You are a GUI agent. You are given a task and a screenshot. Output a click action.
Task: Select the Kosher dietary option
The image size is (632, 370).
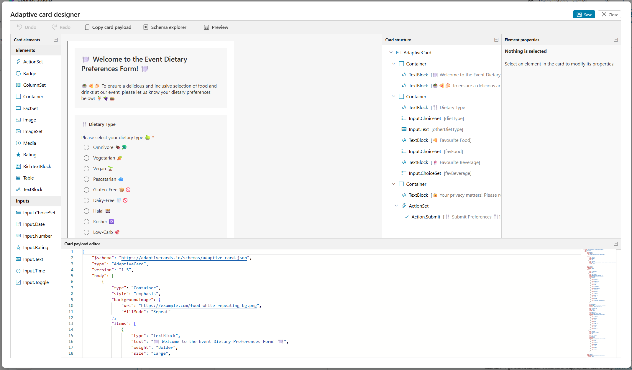(x=86, y=222)
